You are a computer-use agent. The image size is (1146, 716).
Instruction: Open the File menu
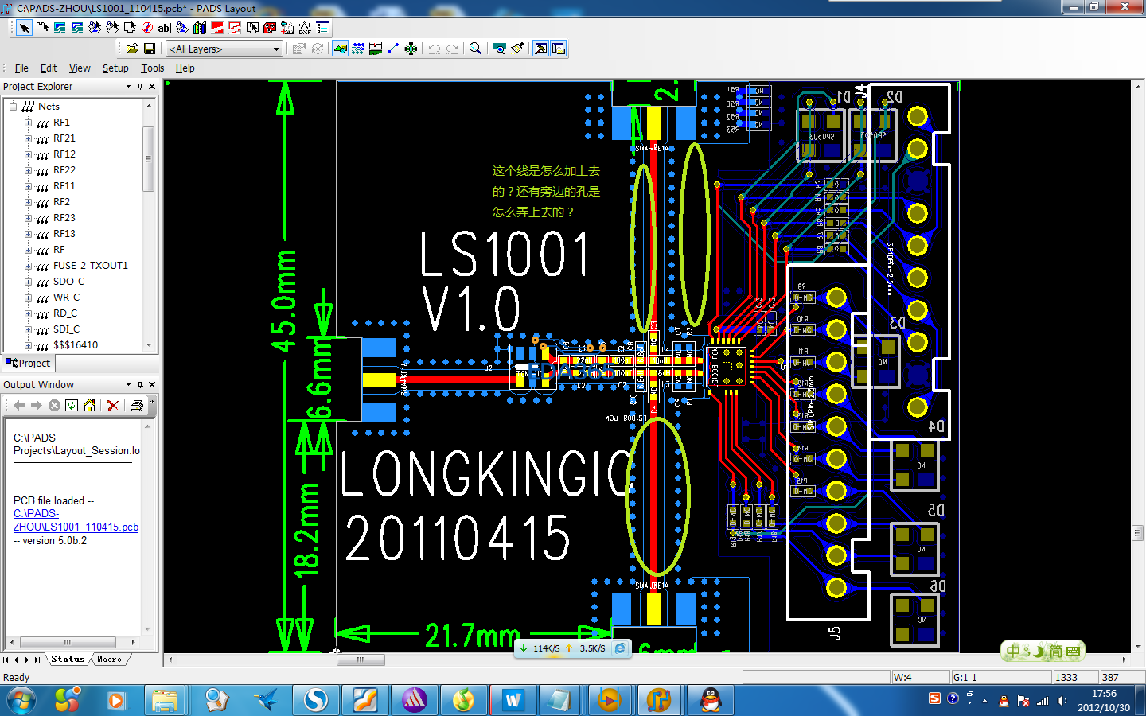pos(21,68)
